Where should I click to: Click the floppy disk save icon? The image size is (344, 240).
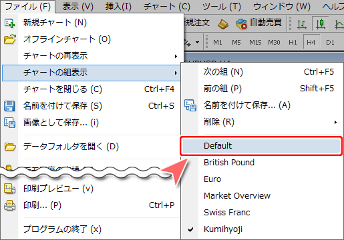pos(9,106)
